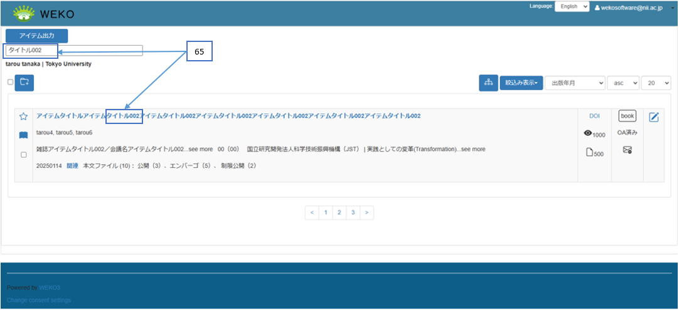The height and width of the screenshot is (310, 679).
Task: Open the asc sort order dropdown
Action: (x=623, y=83)
